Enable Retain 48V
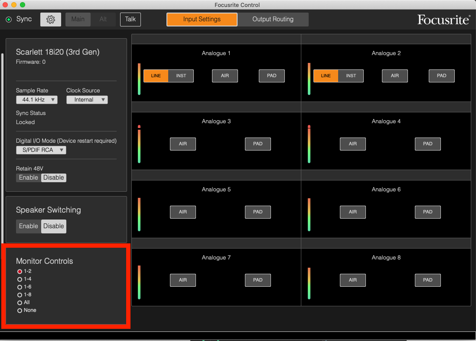This screenshot has width=476, height=341. click(x=29, y=178)
